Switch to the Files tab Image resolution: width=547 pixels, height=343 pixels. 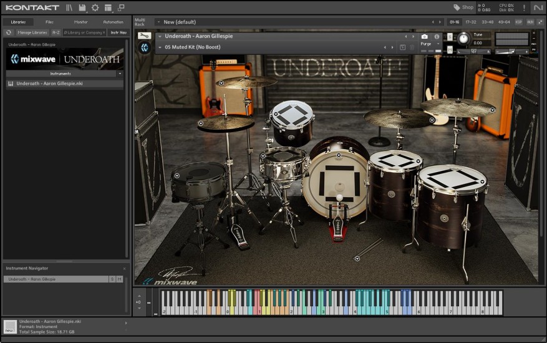point(49,22)
